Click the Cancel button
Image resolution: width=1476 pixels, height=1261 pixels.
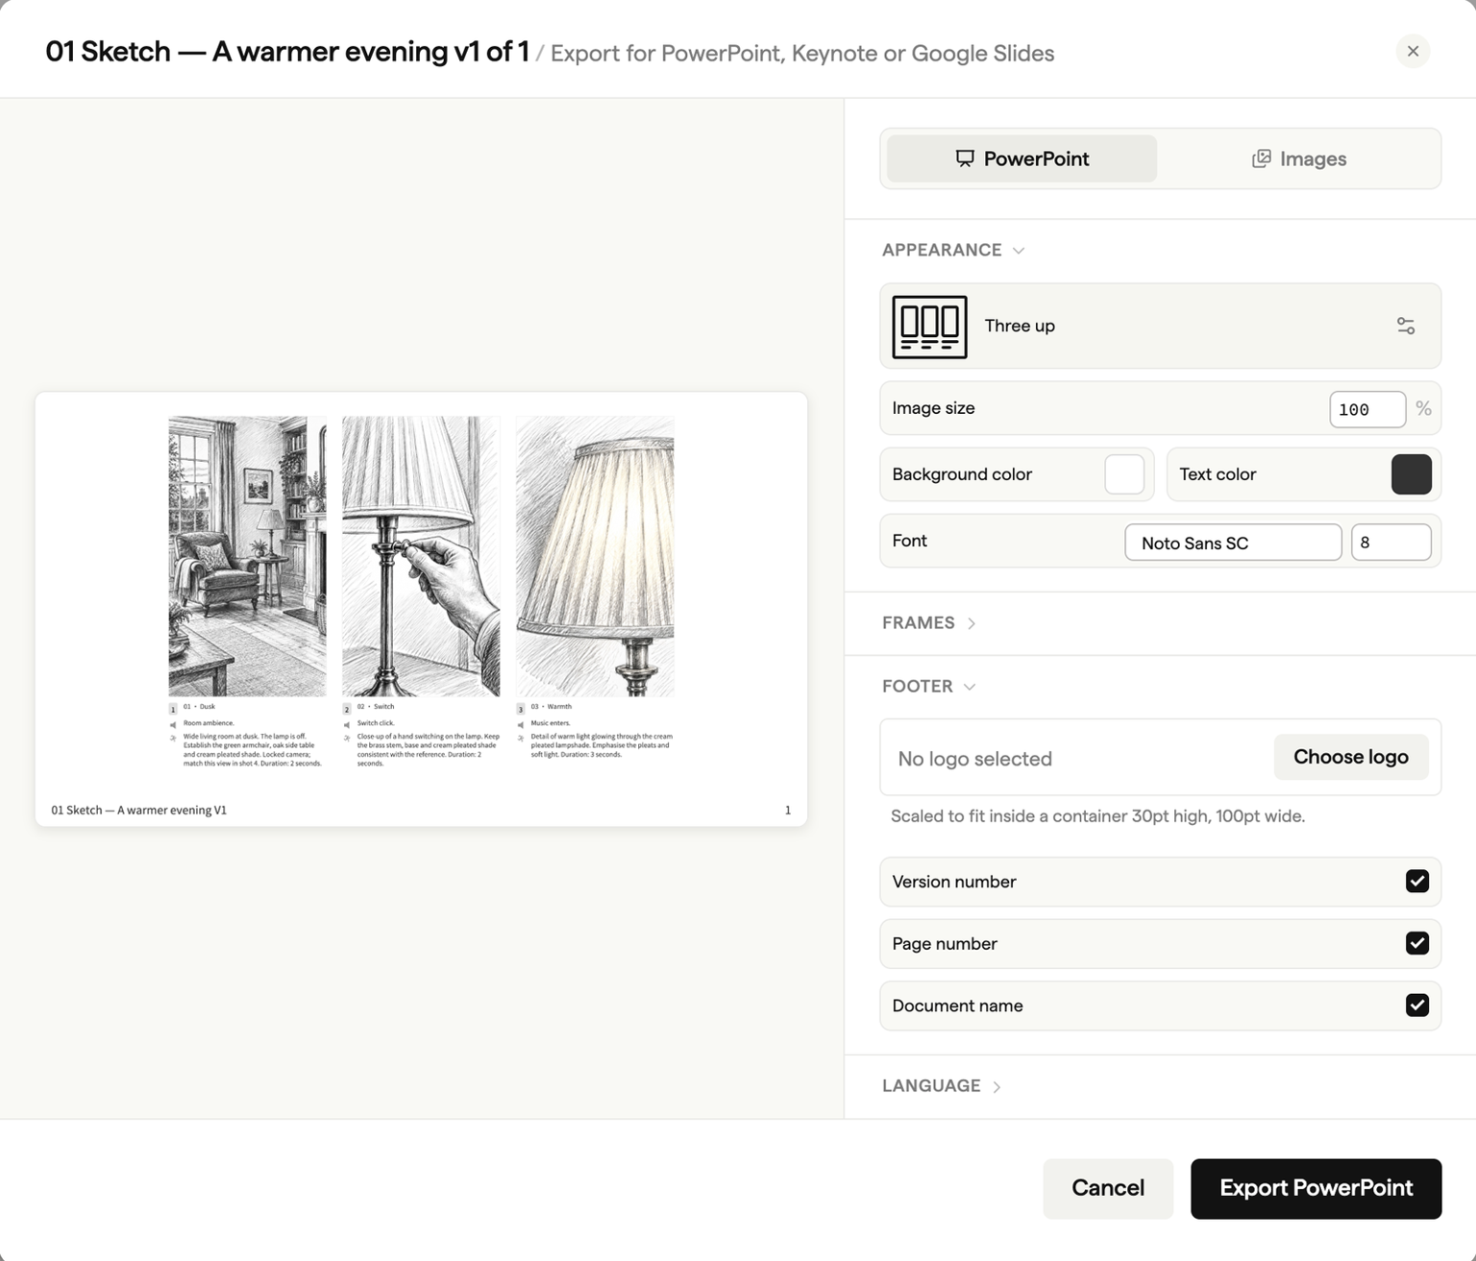[1108, 1188]
